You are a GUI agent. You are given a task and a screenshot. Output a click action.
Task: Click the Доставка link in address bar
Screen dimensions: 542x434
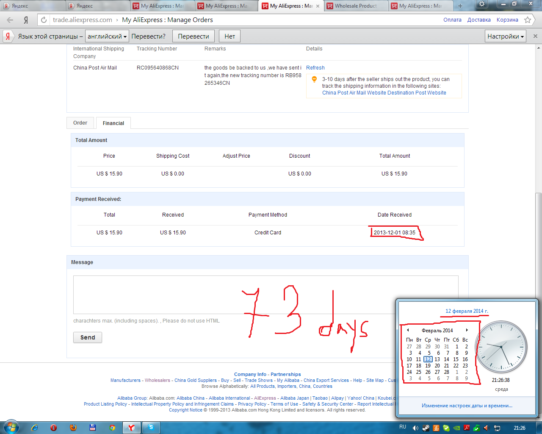(x=479, y=20)
